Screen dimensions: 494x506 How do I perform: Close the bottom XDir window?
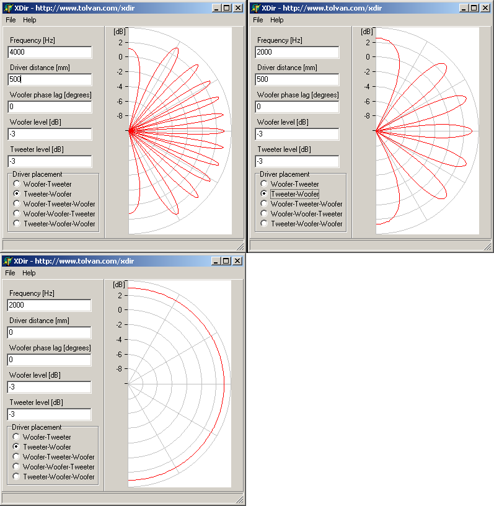237,261
